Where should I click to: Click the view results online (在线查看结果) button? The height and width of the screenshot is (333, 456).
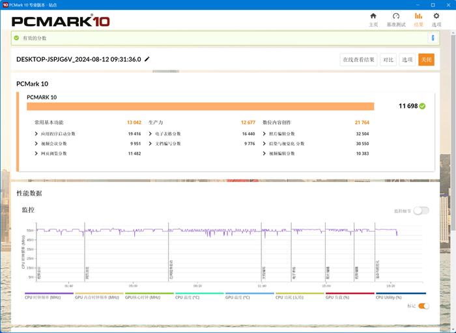coord(358,60)
